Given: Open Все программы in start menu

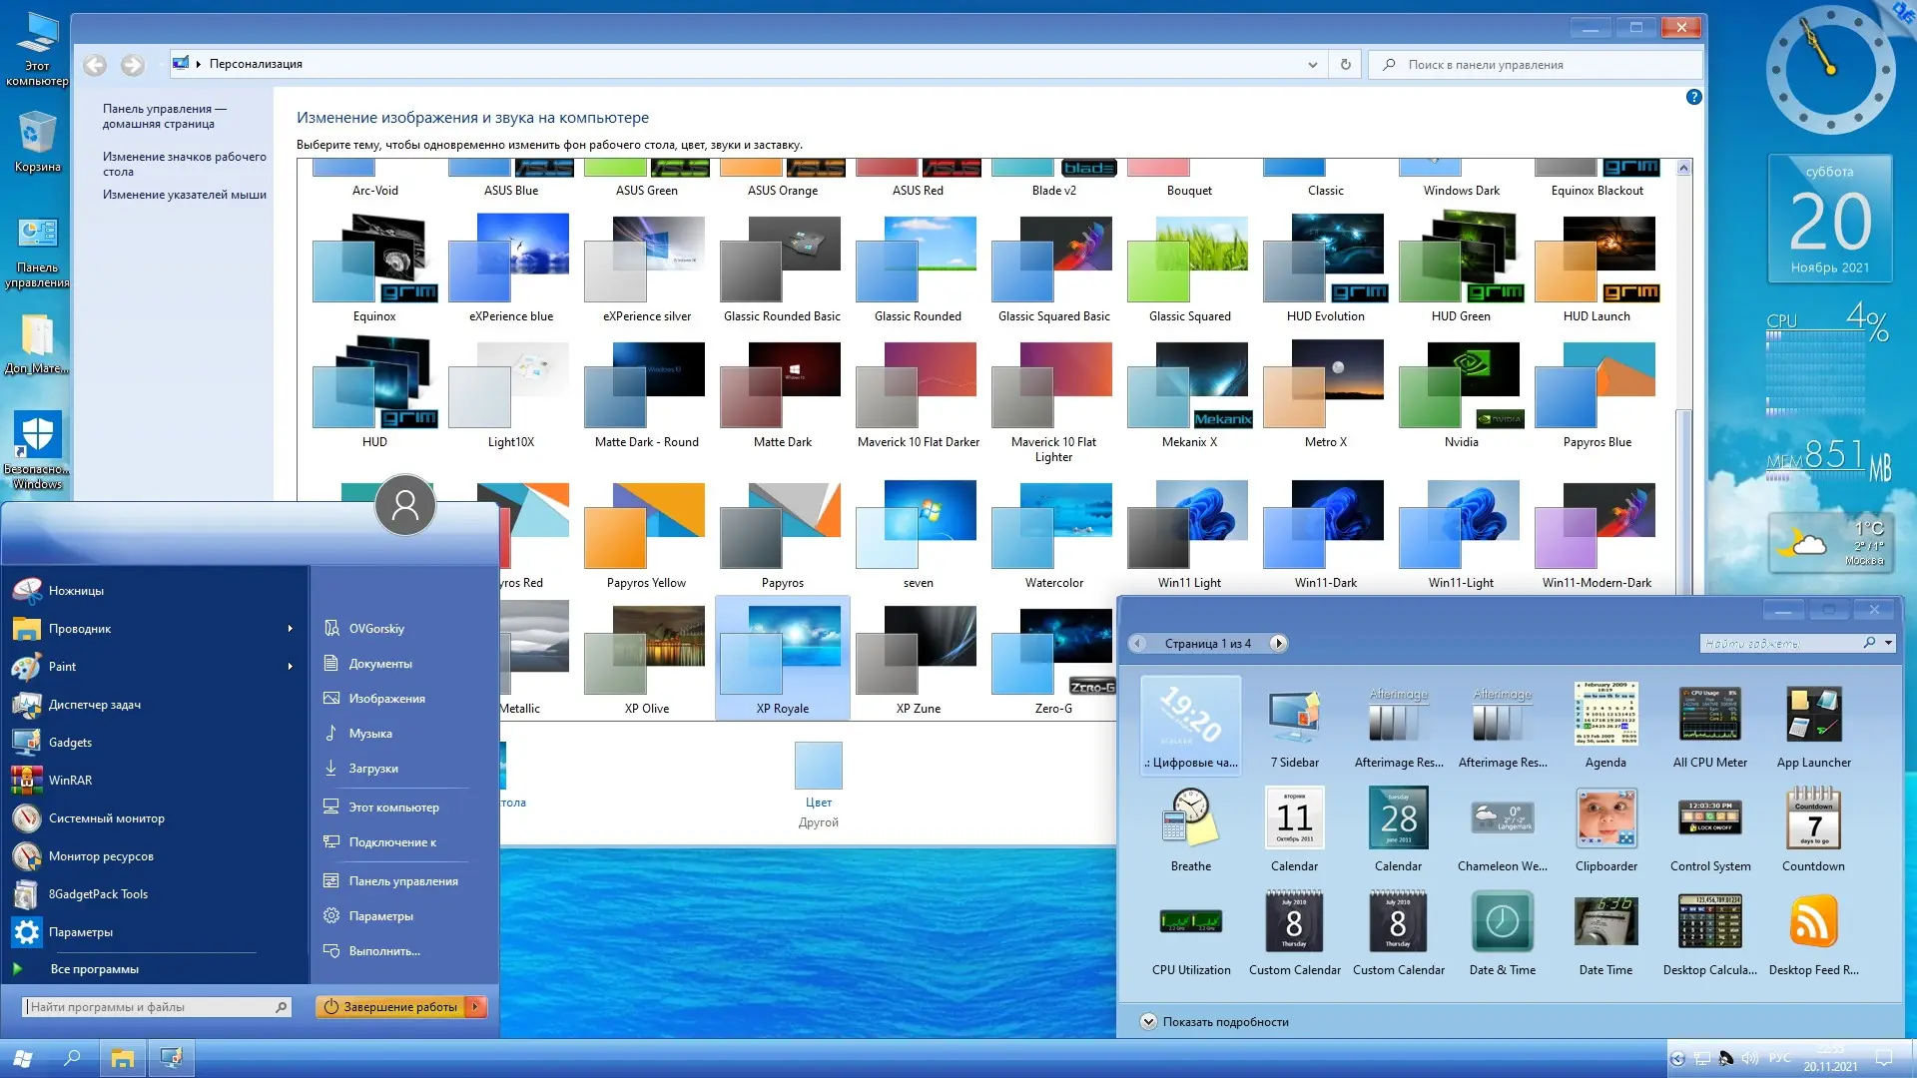Looking at the screenshot, I should coord(94,969).
